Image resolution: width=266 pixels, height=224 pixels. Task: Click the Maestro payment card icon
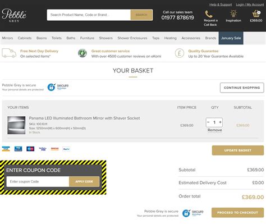click(x=30, y=149)
